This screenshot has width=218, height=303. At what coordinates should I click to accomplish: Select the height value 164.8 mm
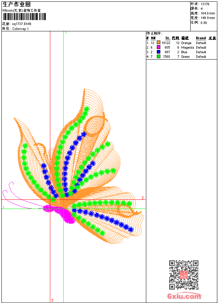tap(208, 13)
